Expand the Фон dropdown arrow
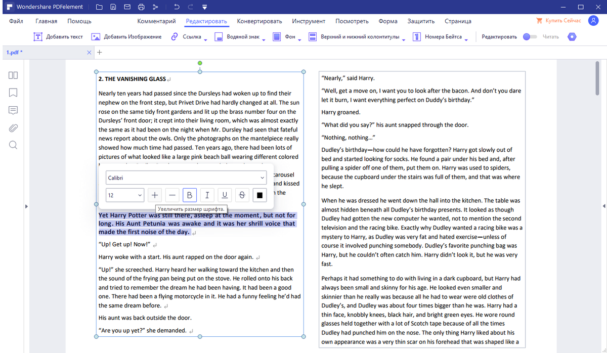Viewport: 607px width, 353px height. [x=299, y=40]
